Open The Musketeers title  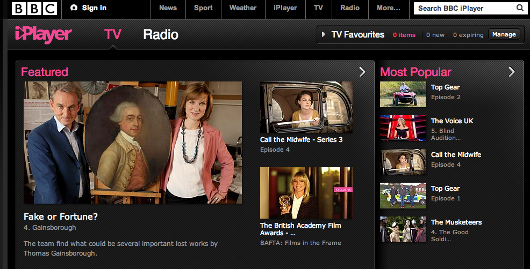coord(456,222)
